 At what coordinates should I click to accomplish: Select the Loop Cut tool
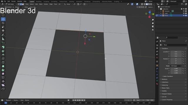3,59
